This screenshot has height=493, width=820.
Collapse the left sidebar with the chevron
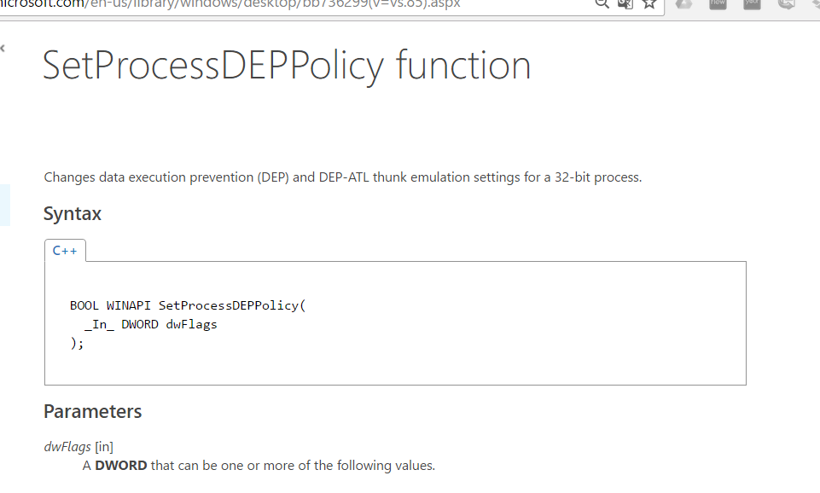pos(3,49)
